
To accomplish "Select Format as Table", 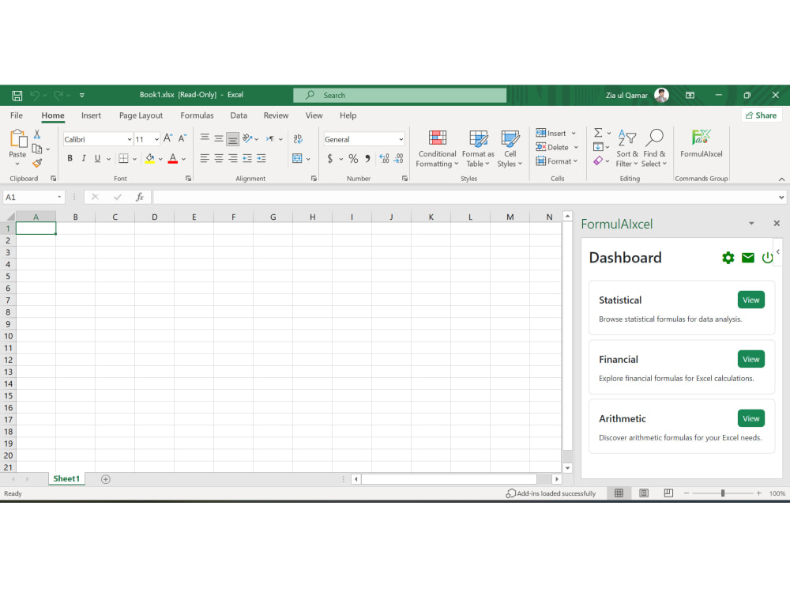I will click(478, 147).
